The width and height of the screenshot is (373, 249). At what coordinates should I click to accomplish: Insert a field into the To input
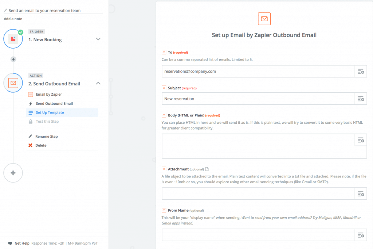361,71
